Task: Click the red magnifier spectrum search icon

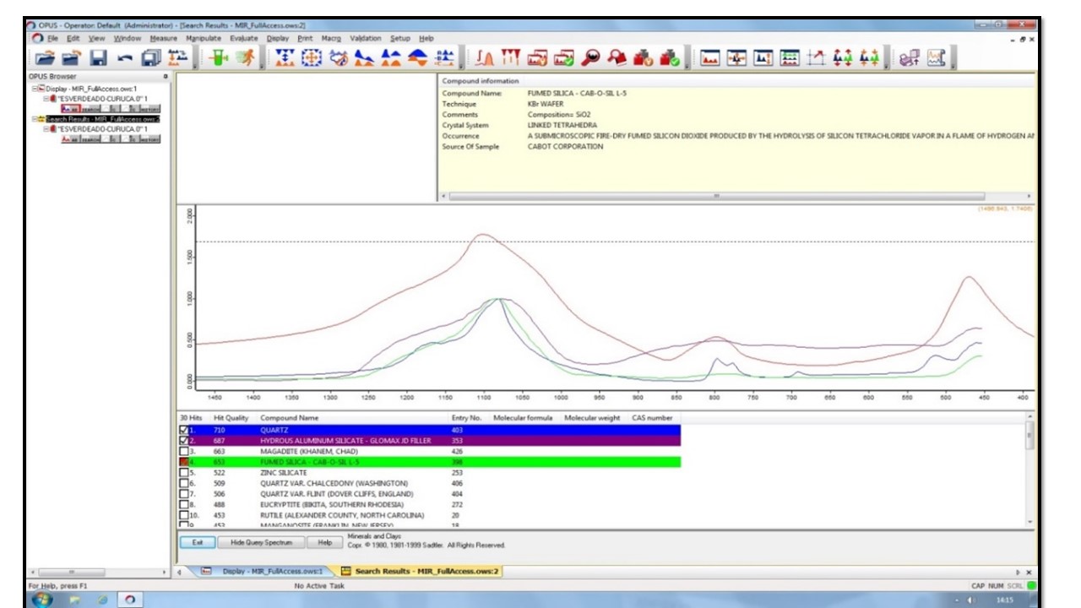Action: (x=591, y=58)
